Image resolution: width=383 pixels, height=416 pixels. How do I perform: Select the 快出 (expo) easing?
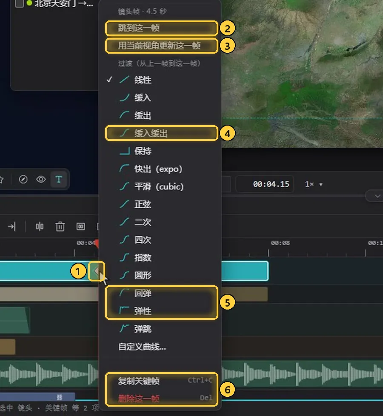(160, 169)
